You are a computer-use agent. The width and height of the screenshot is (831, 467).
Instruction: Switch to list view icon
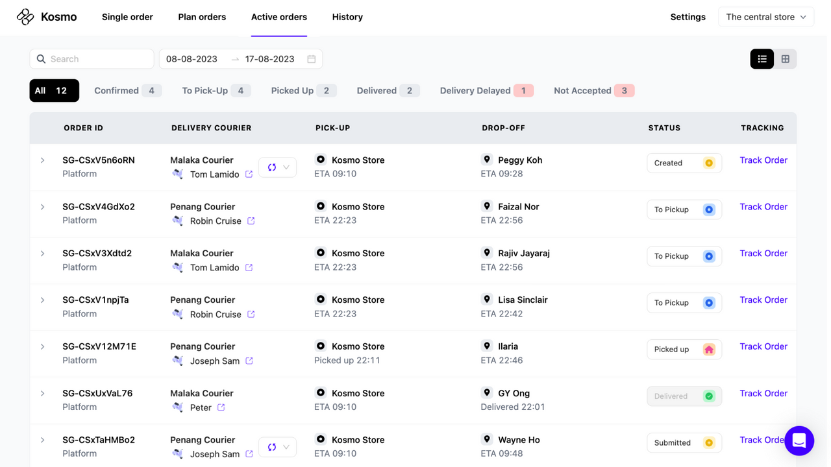[762, 59]
